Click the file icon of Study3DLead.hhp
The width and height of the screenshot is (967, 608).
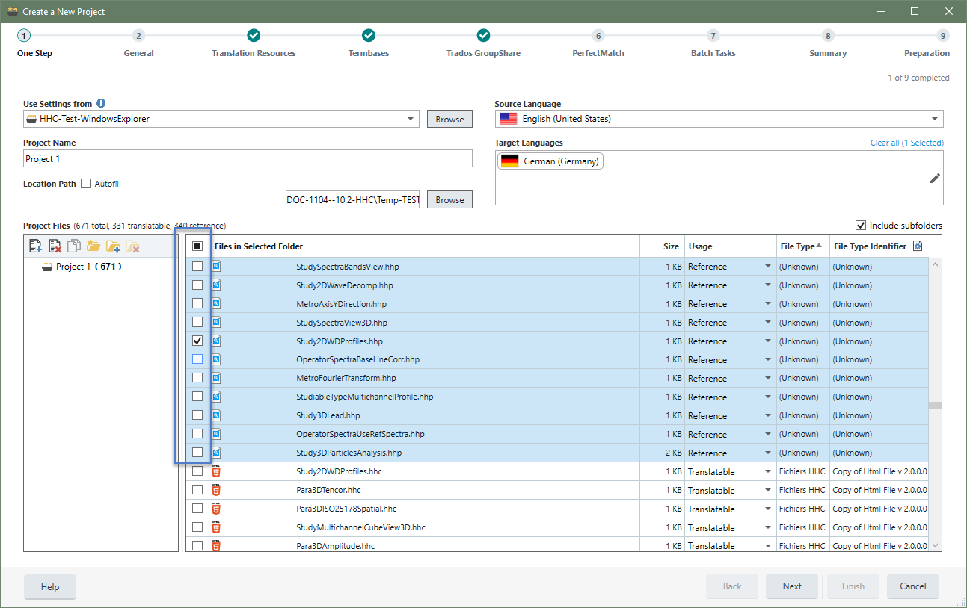point(216,415)
